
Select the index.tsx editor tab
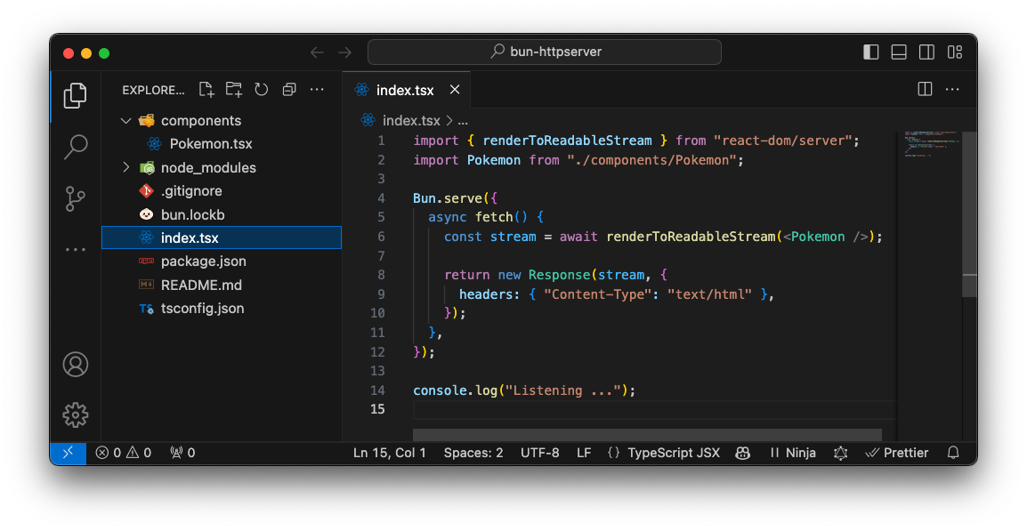406,90
